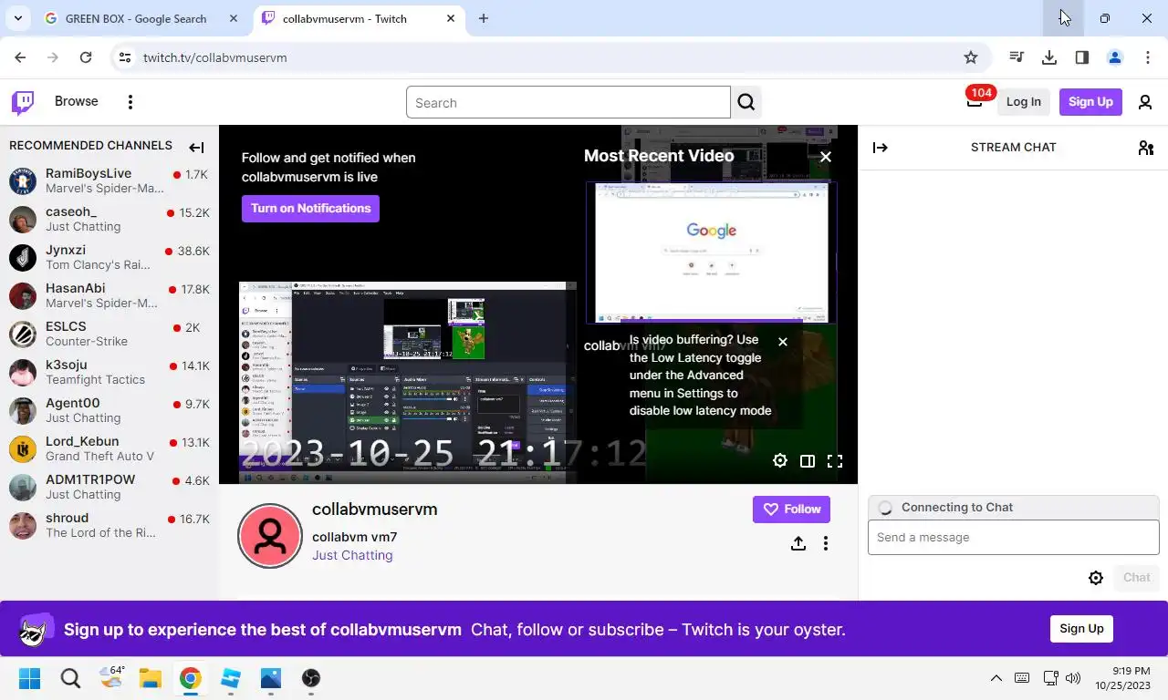Image resolution: width=1168 pixels, height=700 pixels.
Task: Open caseoh_ recommended channel
Action: coord(109,219)
